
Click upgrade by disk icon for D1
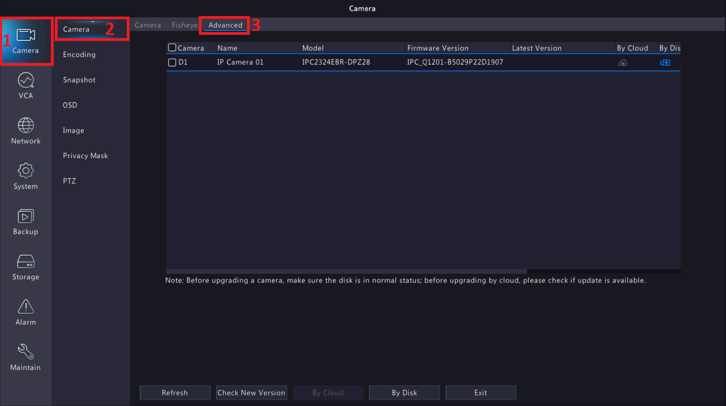click(x=665, y=63)
